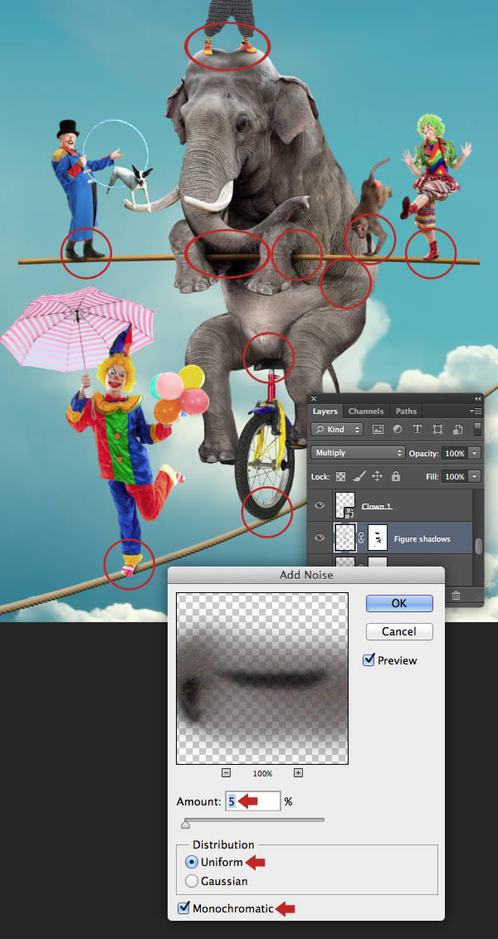The image size is (498, 939).
Task: Hide the Clown 1 layer
Action: point(320,505)
